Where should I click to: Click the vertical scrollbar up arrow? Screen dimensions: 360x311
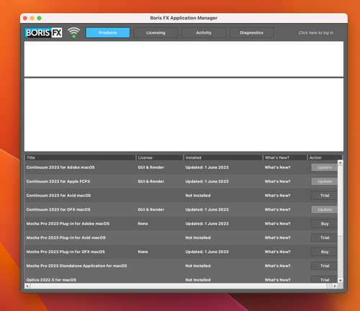pos(340,162)
